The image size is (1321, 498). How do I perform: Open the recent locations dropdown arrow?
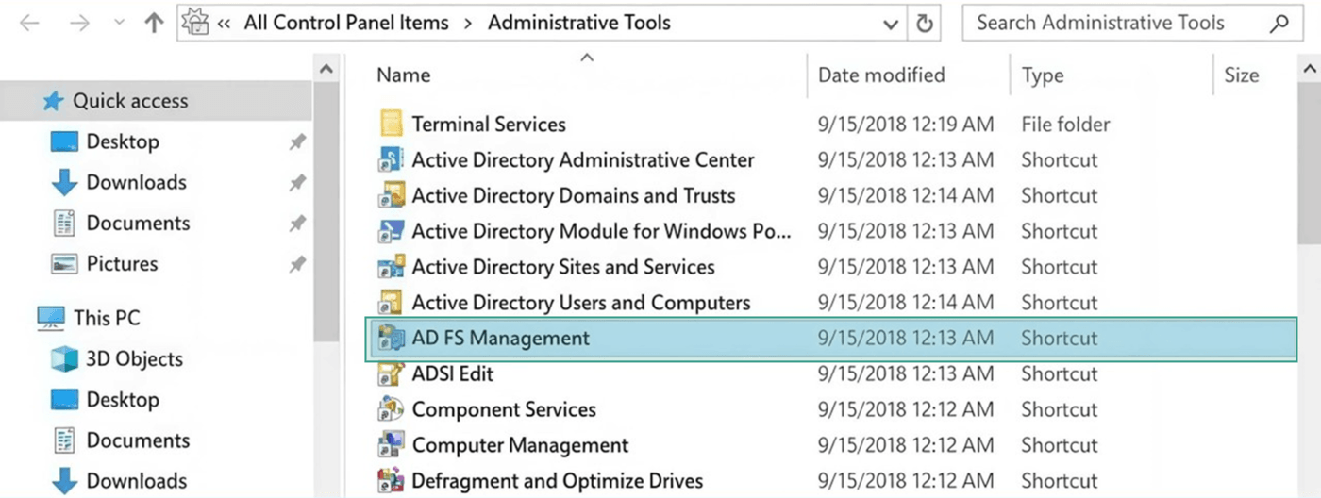119,25
